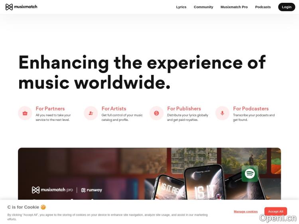Click the Runway logo on the banner
Viewport: 299px width, 224px height.
point(92,190)
